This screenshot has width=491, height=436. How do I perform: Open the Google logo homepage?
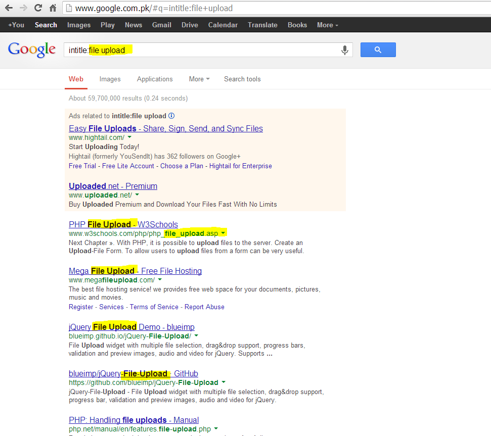[x=32, y=50]
